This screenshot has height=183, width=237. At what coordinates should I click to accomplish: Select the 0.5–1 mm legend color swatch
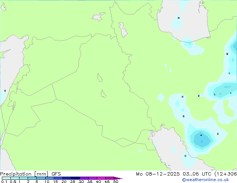(15, 178)
